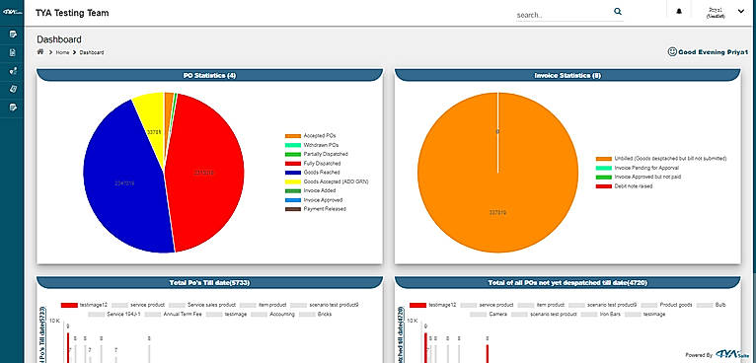Open the fifth sidebar notes icon

(x=13, y=107)
